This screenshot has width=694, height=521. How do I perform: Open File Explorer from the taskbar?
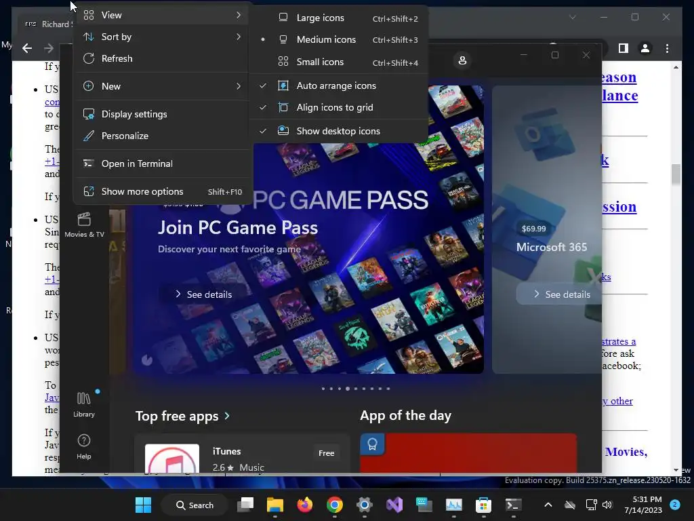click(x=275, y=505)
